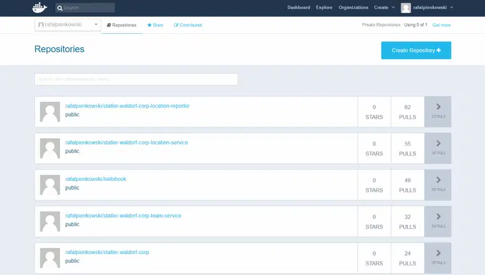Screen dimensions: 485x275
Task: Click the user avatar in top navigation
Action: [x=406, y=8]
